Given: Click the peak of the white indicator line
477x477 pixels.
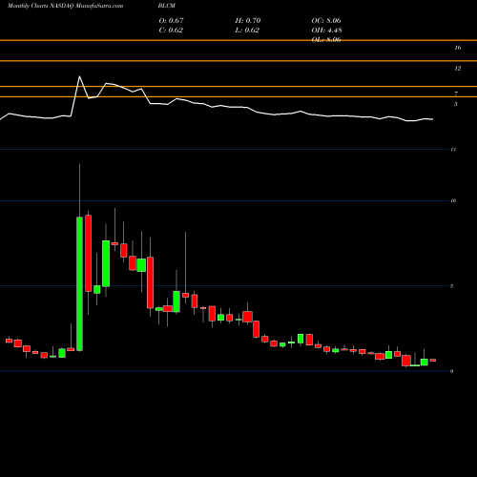Looking at the screenshot, I should (79, 76).
